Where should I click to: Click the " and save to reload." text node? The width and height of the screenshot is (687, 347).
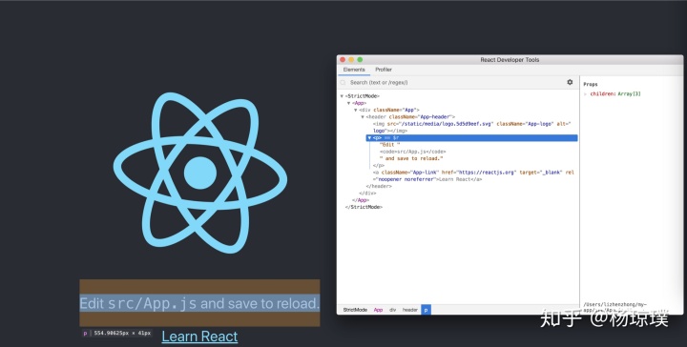[x=412, y=158]
